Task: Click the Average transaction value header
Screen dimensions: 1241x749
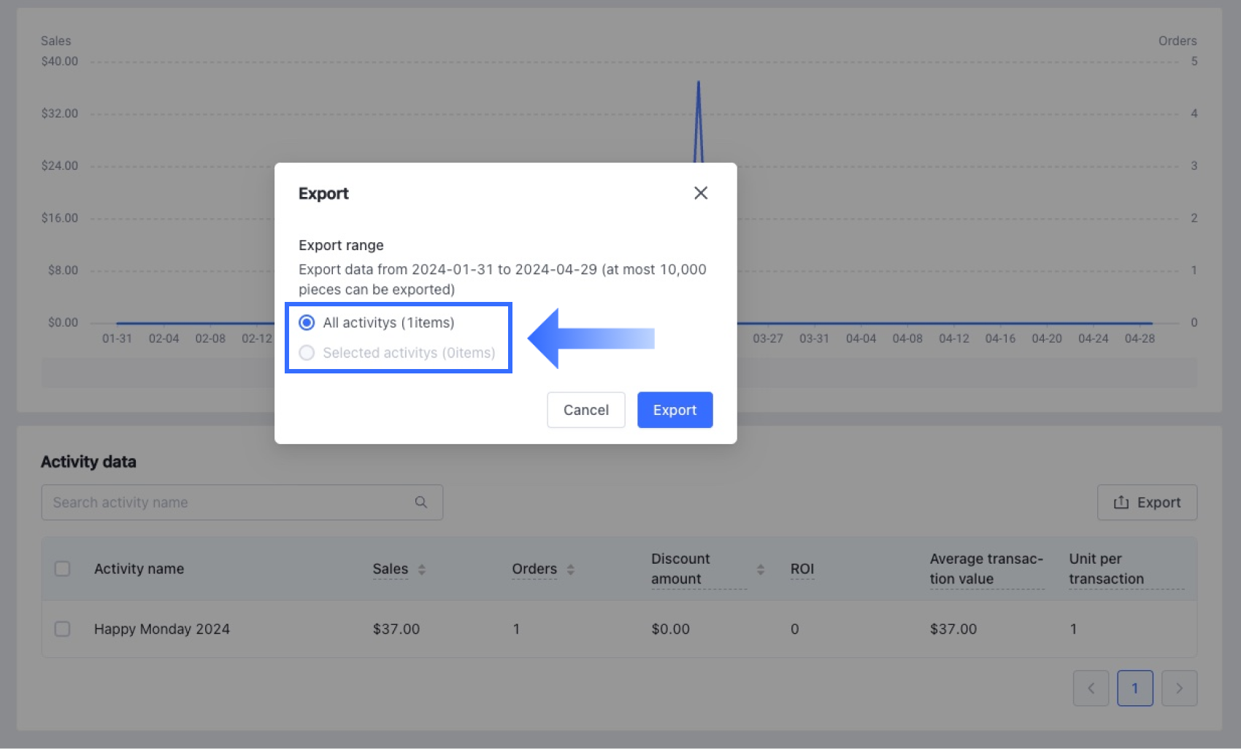Action: tap(985, 569)
